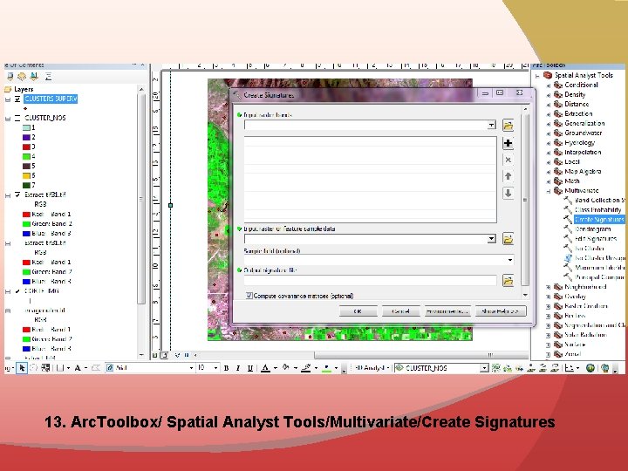628x471 pixels.
Task: Expand the Conditional toolset
Action: click(x=549, y=85)
